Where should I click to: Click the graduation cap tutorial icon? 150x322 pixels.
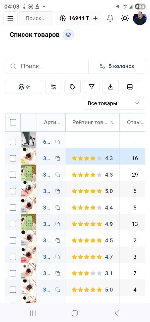(68, 35)
